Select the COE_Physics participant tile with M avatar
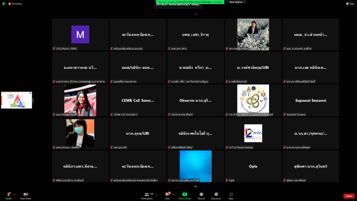Image resolution: width=357 pixels, height=201 pixels. click(x=80, y=34)
